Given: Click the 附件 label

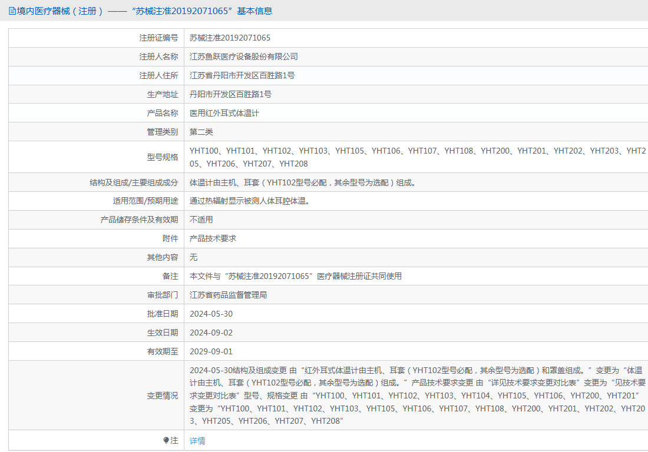Looking at the screenshot, I should 170,238.
